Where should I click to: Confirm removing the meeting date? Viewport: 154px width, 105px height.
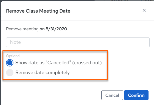136,95
